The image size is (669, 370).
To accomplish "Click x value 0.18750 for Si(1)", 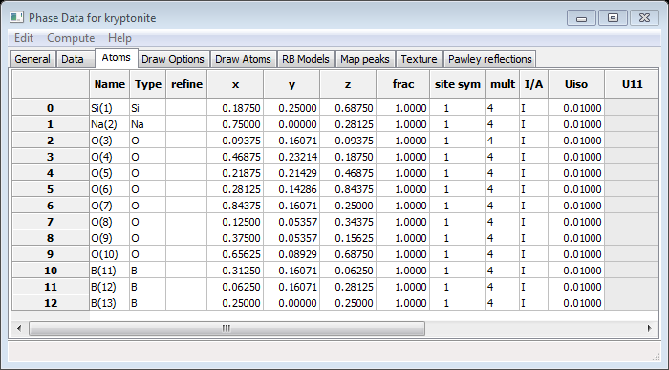I will coord(235,108).
